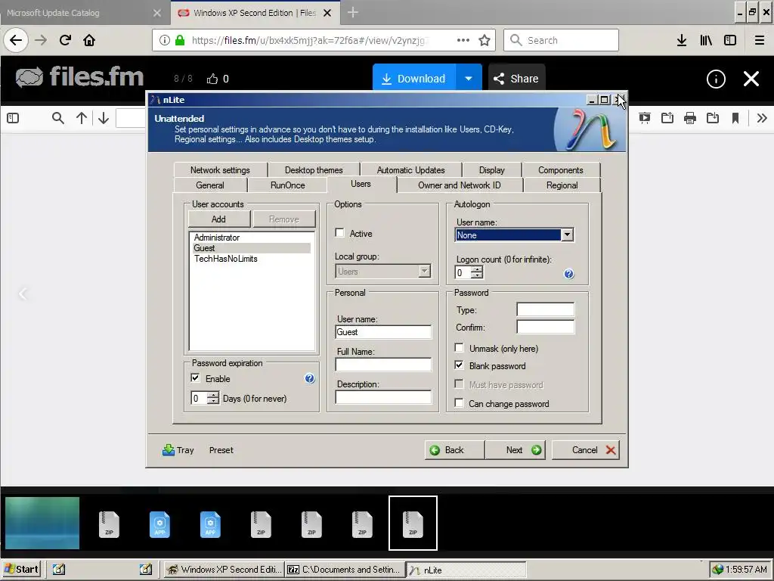Click the viewer search magnifier icon

[x=57, y=118]
